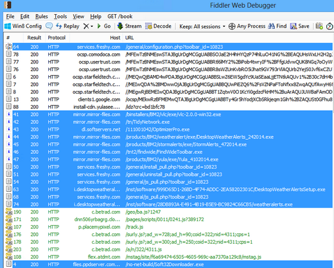Select the uninstall_pull.php session
Image resolution: width=334 pixels, height=268 pixels.
click(x=169, y=174)
